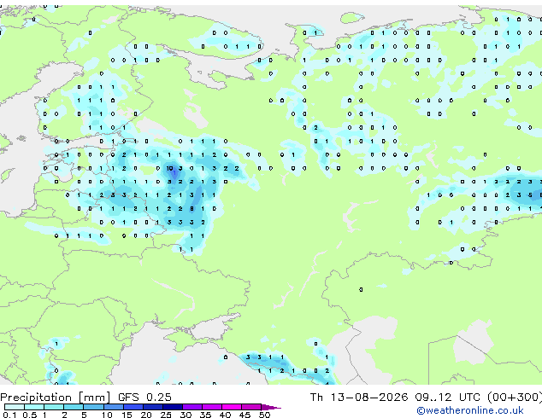Click the '0.5' legend scale label

tap(30, 415)
